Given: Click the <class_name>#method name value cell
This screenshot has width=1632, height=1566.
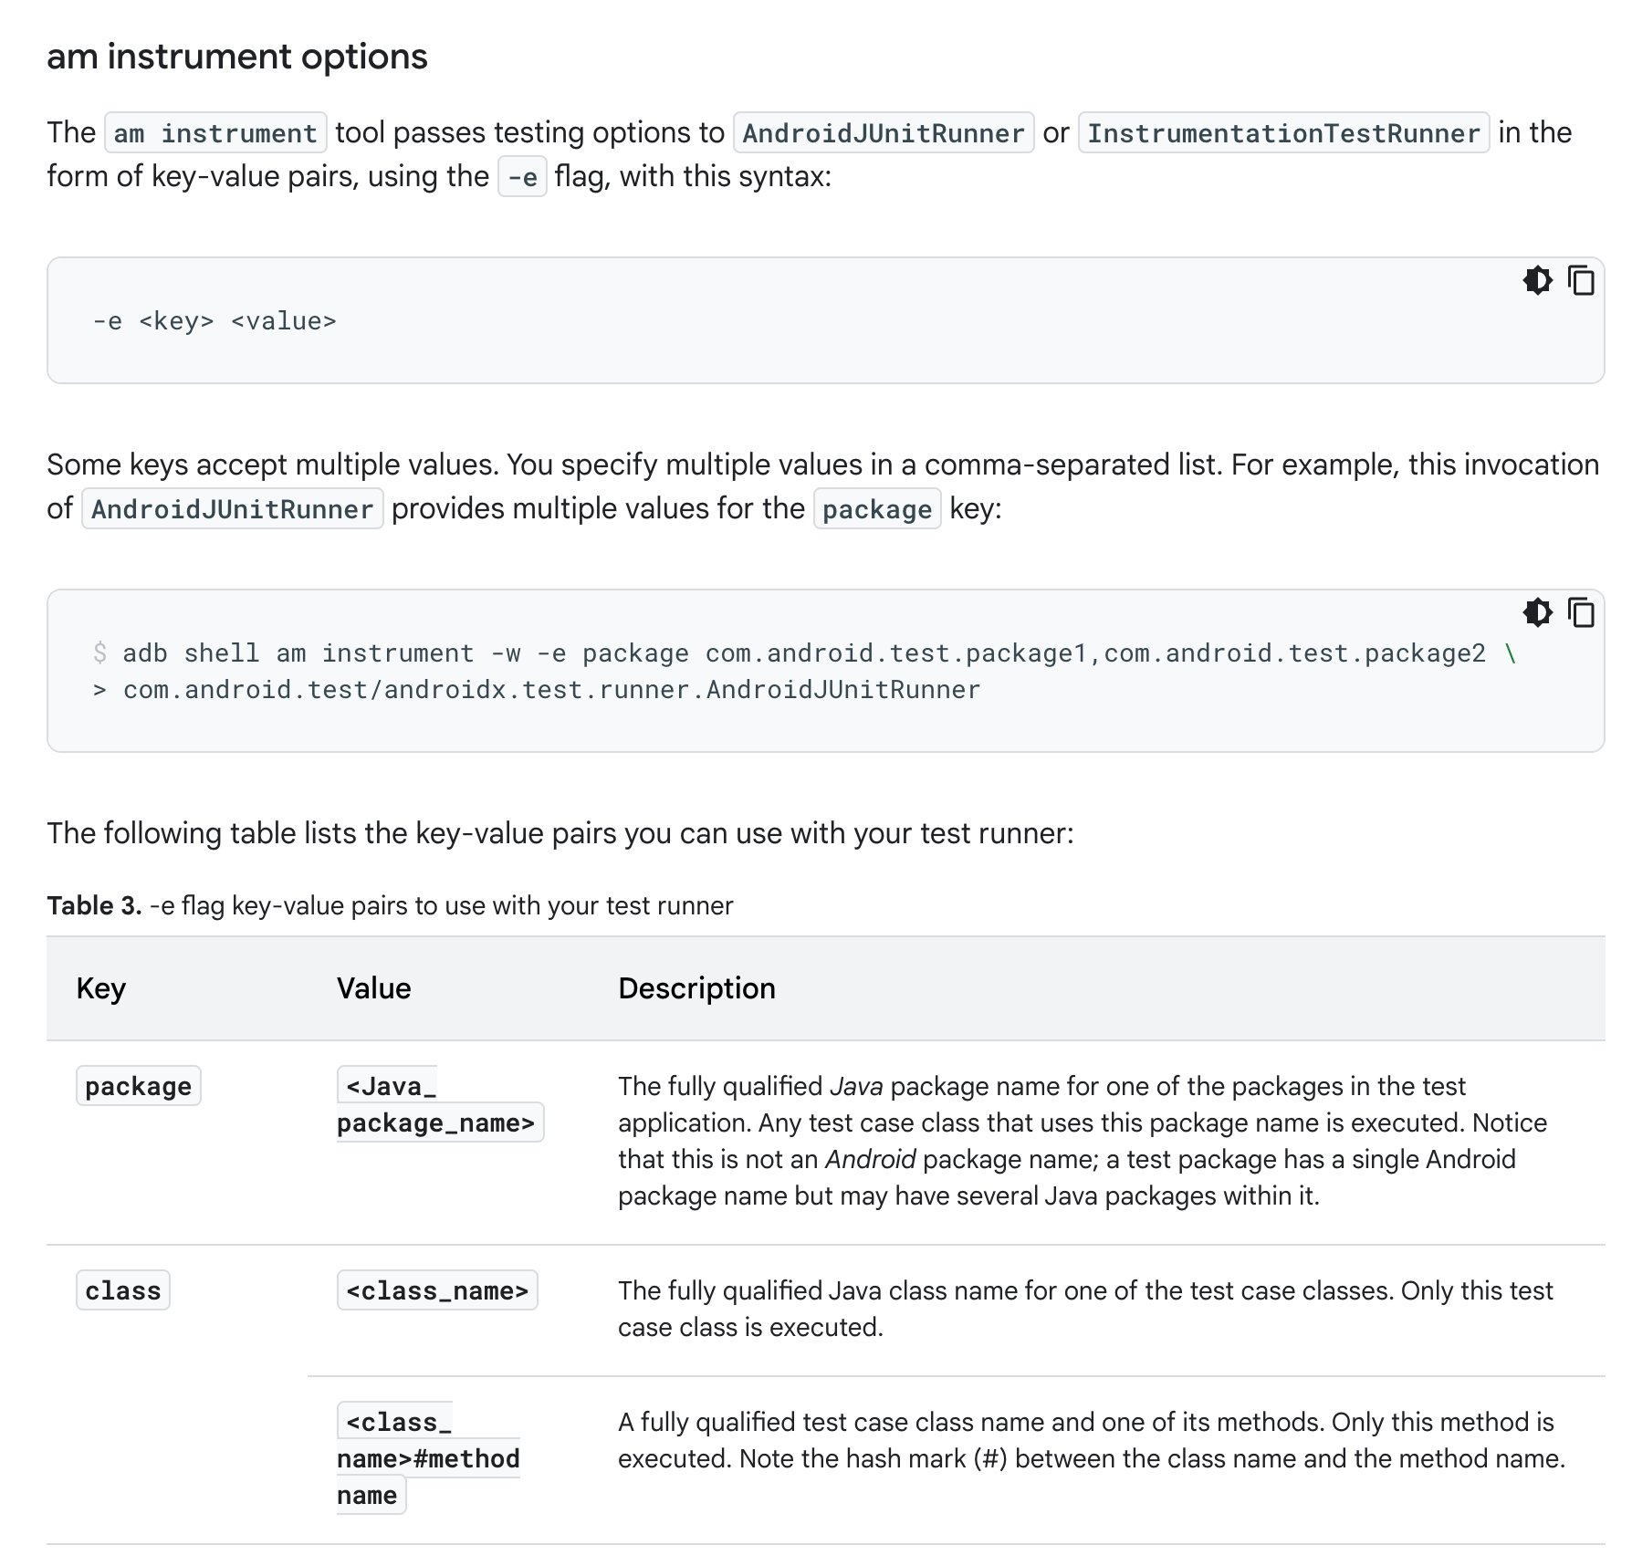Looking at the screenshot, I should [427, 1458].
